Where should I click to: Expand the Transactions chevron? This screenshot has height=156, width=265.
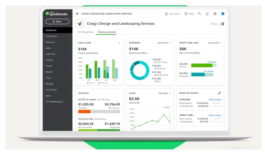click(x=70, y=36)
